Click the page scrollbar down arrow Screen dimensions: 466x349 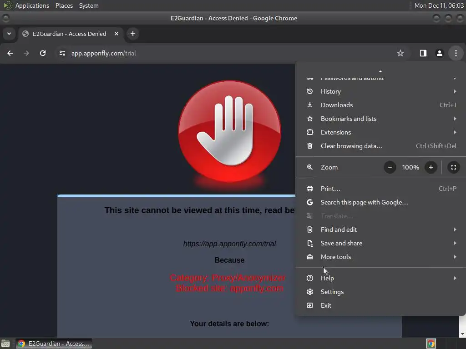462,334
